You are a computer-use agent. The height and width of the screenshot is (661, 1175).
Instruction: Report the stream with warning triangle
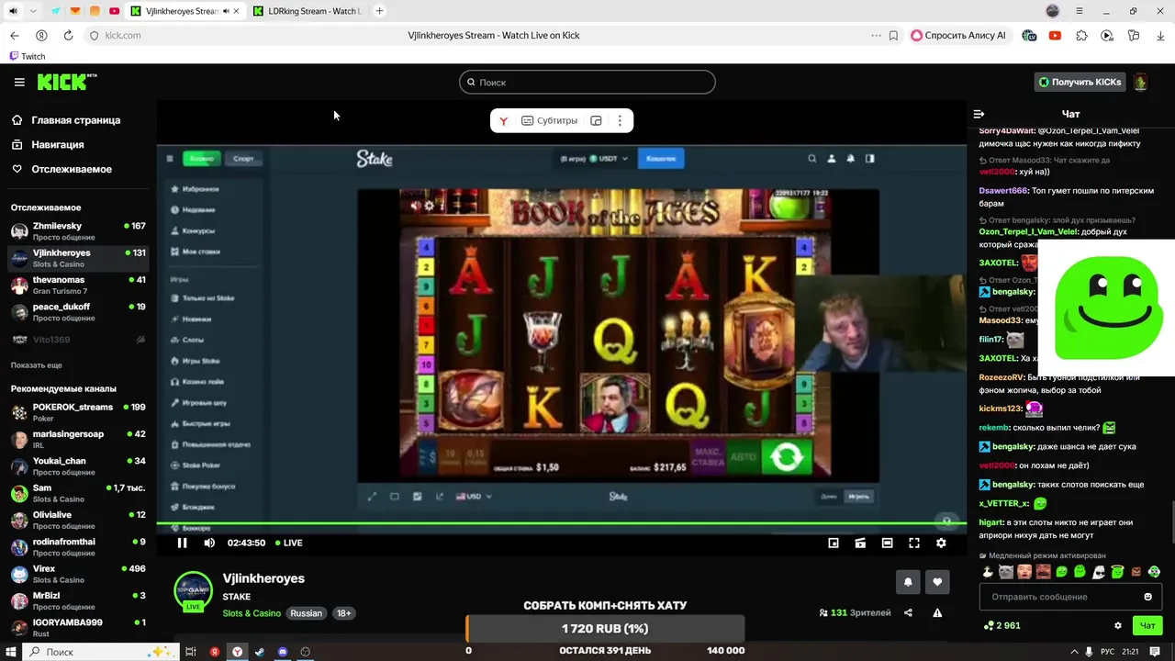click(x=937, y=613)
